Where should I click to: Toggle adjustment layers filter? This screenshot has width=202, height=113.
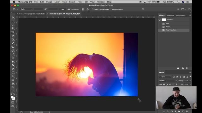point(177,77)
